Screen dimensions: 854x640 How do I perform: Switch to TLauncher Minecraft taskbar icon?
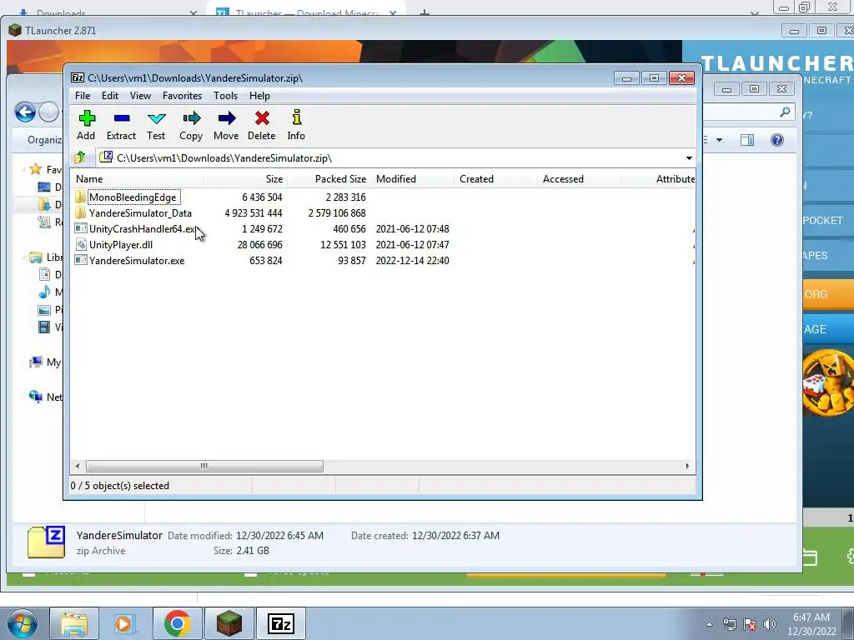pyautogui.click(x=229, y=623)
